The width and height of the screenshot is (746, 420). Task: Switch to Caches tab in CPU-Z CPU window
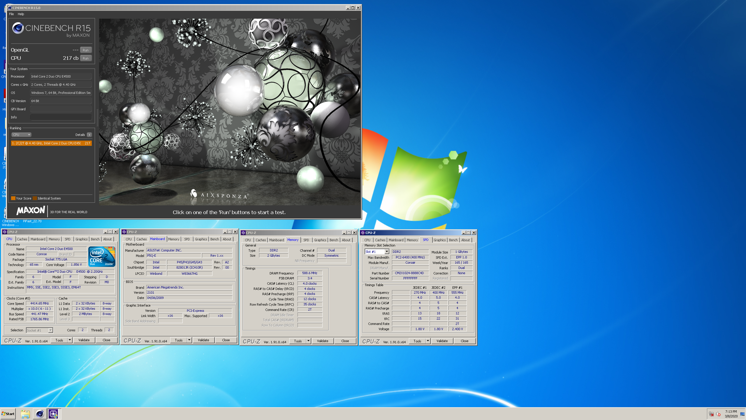pyautogui.click(x=22, y=239)
